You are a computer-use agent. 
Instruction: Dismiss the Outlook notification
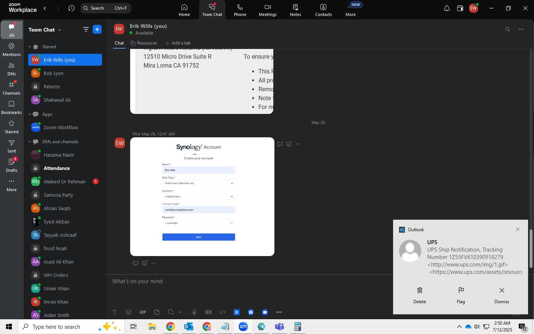click(502, 295)
